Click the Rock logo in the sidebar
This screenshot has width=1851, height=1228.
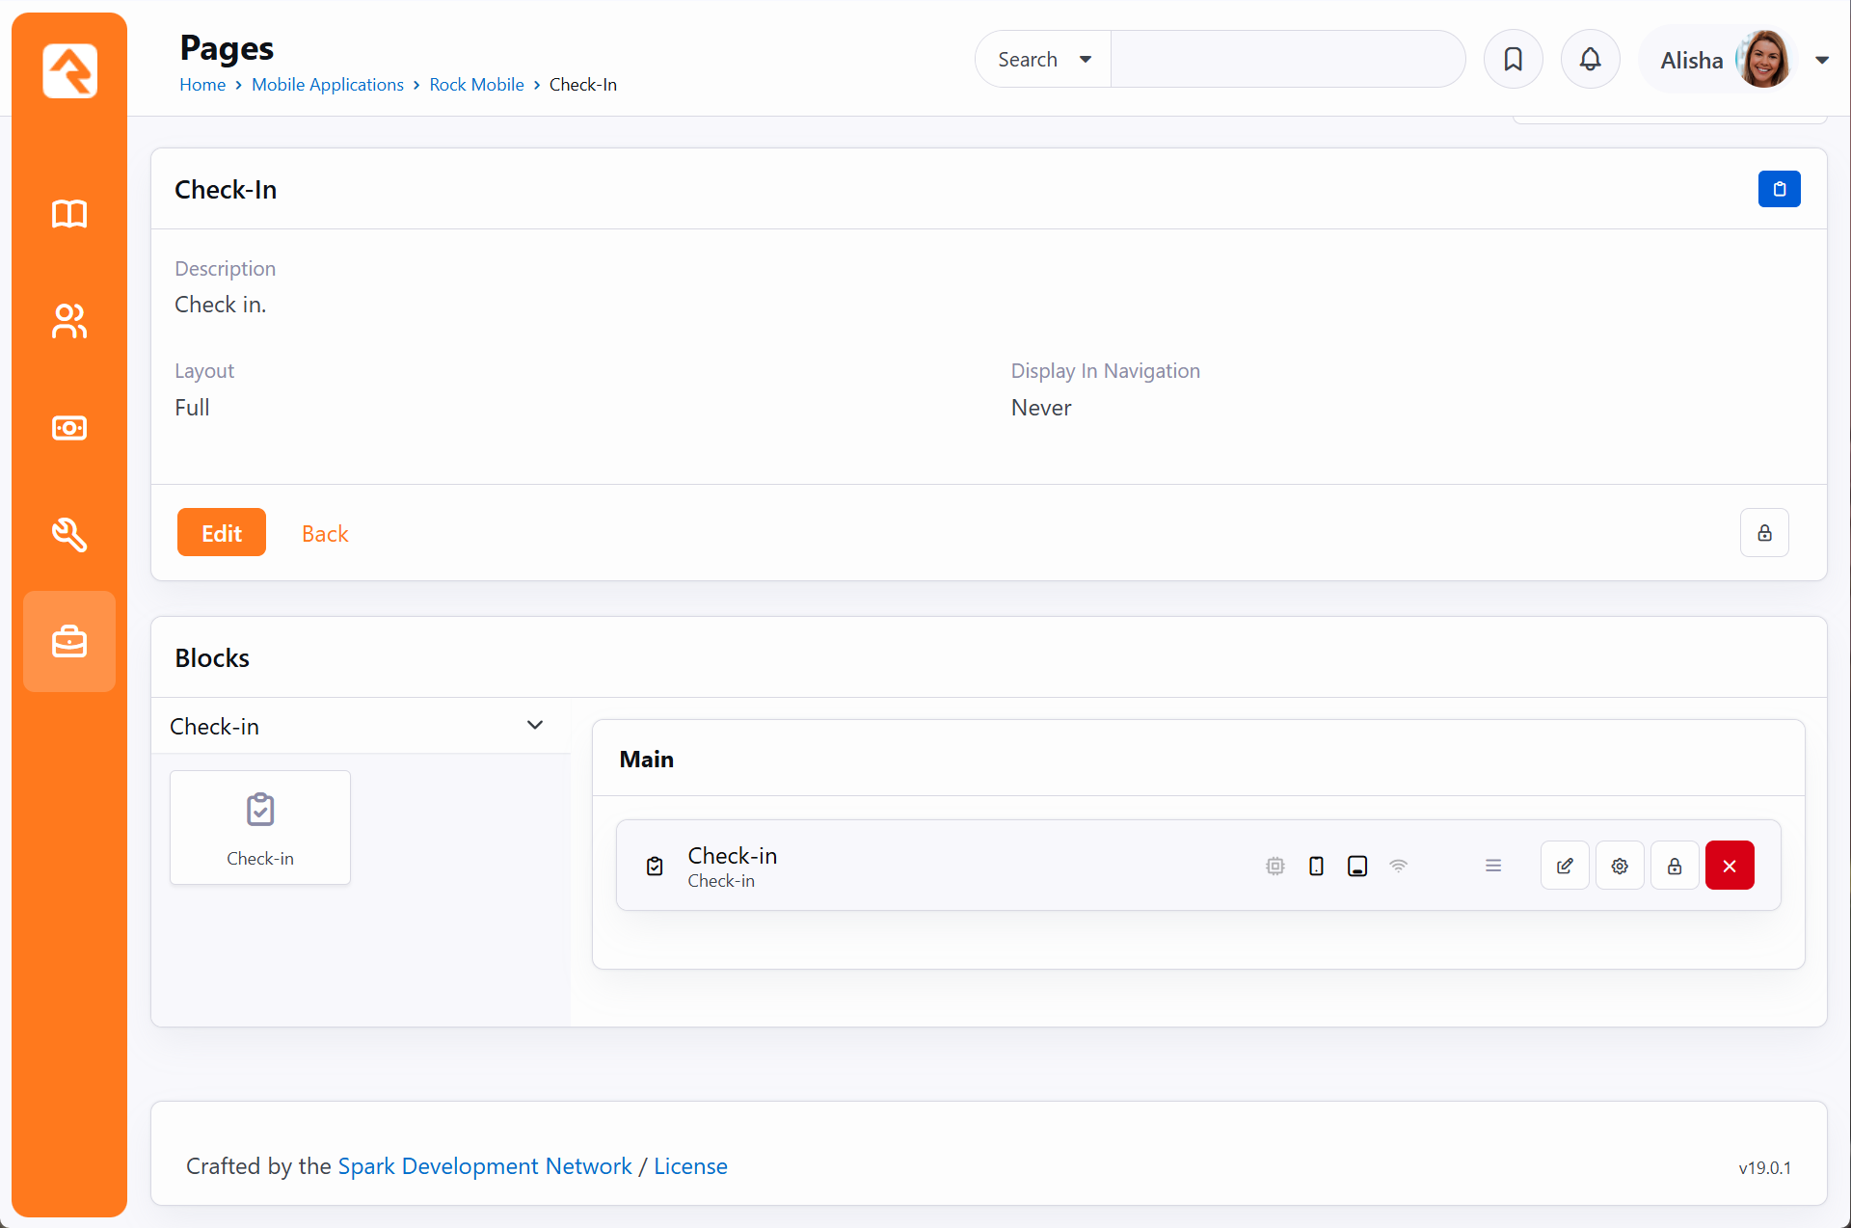[69, 70]
